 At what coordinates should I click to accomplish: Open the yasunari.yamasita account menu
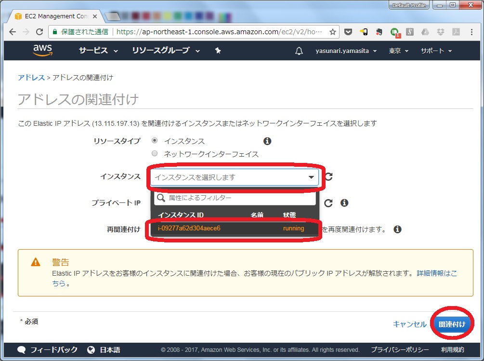coord(346,51)
